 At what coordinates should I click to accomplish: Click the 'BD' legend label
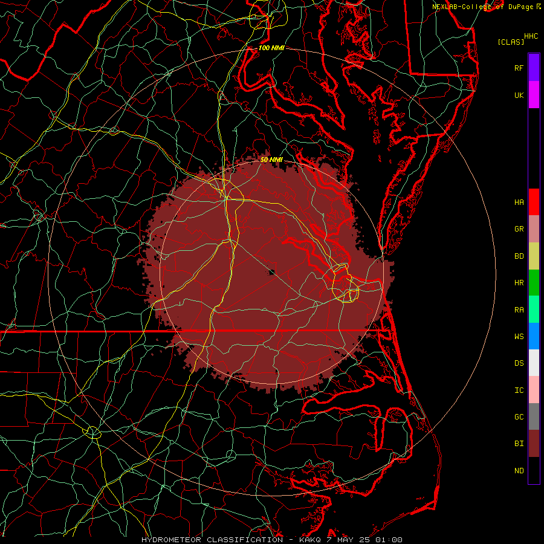click(x=519, y=256)
